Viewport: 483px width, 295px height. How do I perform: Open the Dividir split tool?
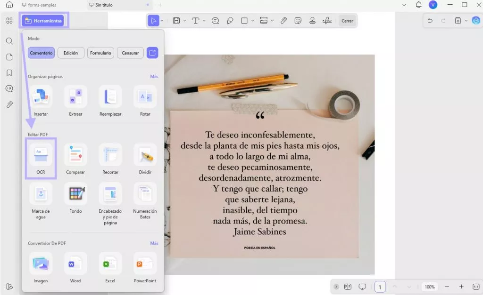(145, 159)
